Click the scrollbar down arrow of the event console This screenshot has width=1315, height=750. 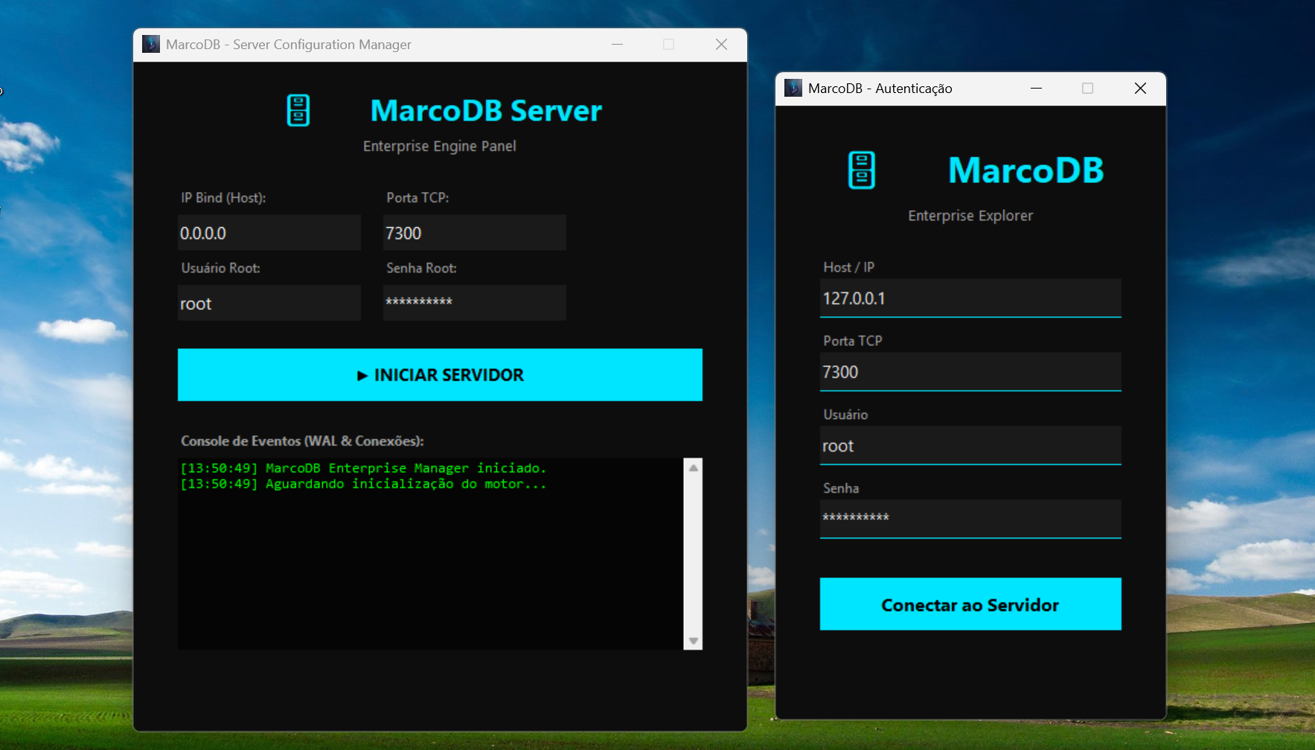pyautogui.click(x=693, y=640)
